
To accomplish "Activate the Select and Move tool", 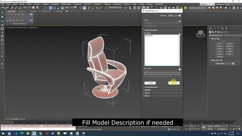I will pos(50,8).
